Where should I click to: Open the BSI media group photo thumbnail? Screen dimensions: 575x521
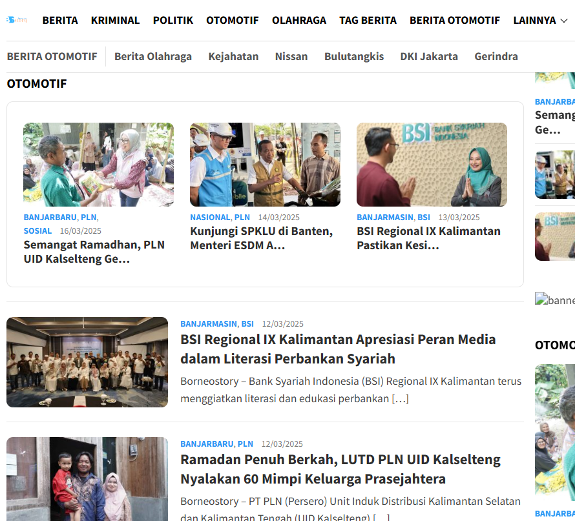tap(87, 362)
